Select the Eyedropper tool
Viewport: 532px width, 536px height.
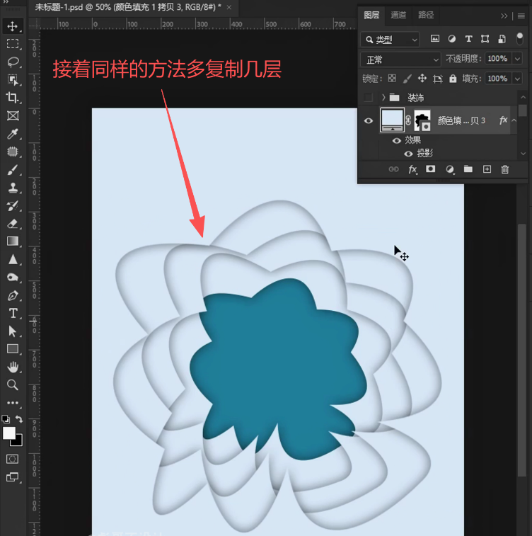pyautogui.click(x=13, y=134)
